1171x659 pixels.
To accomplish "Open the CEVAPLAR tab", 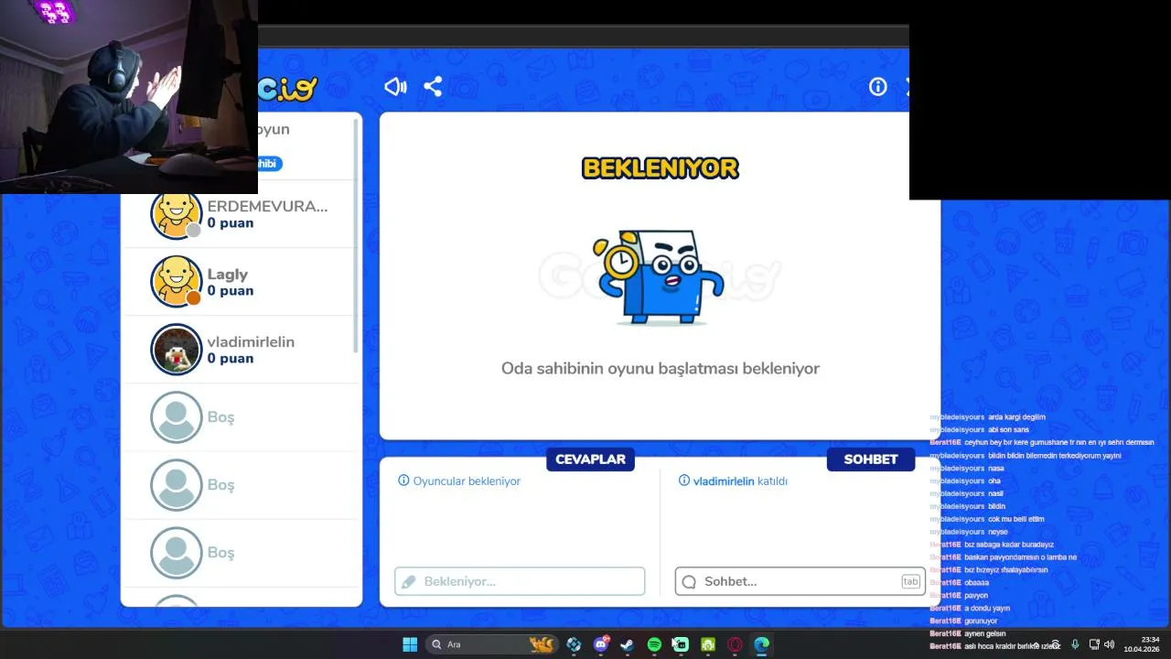I will (590, 459).
